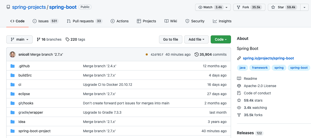Open the spring-boot repository title link

pyautogui.click(x=63, y=7)
